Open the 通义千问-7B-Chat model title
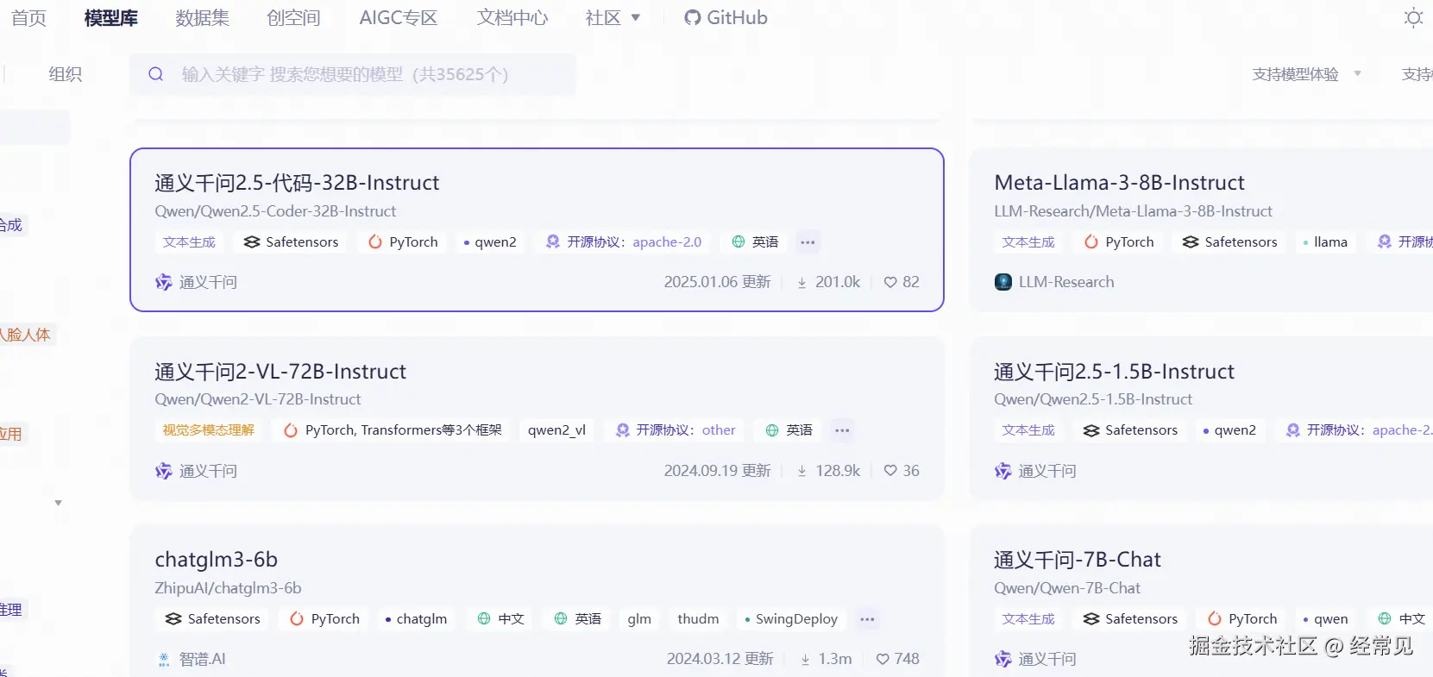This screenshot has height=677, width=1433. 1077,560
